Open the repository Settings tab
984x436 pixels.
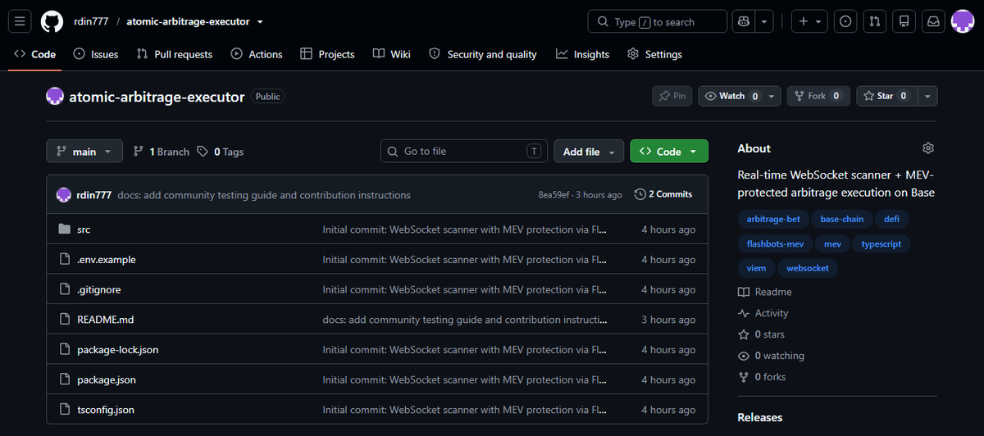(654, 54)
